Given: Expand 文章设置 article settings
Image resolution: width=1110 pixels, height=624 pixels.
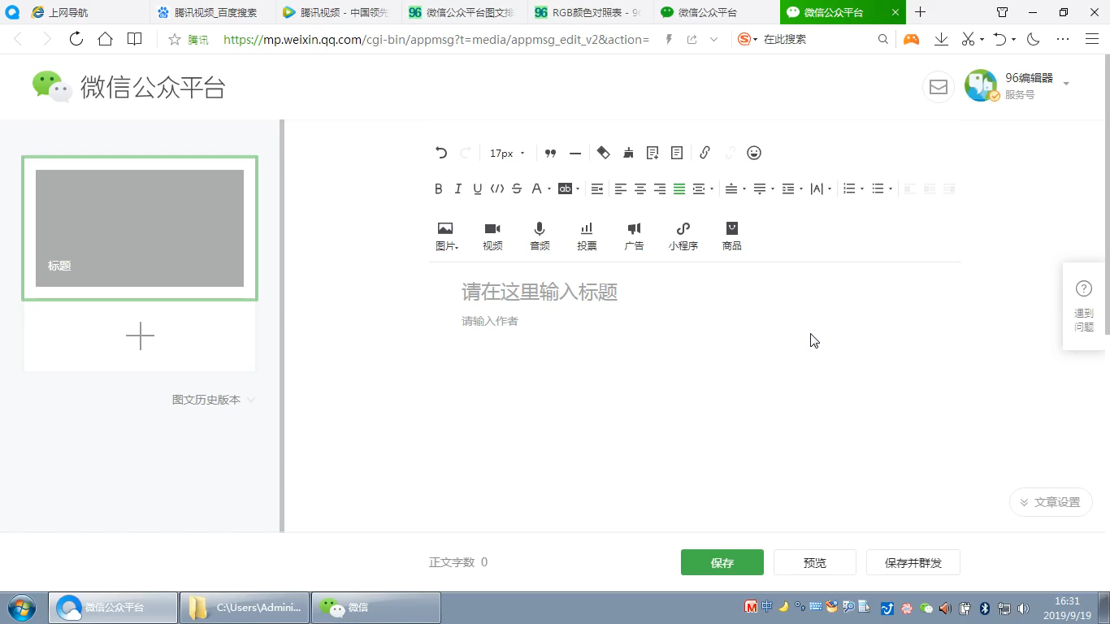Looking at the screenshot, I should point(1051,502).
